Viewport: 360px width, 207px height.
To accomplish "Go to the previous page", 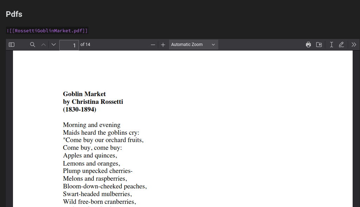I will [43, 45].
